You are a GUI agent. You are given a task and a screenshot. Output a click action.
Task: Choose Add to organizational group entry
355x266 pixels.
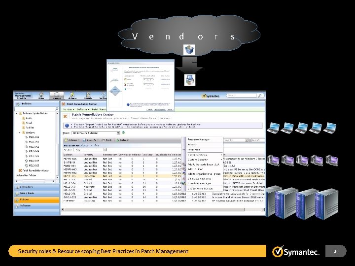coord(204,174)
